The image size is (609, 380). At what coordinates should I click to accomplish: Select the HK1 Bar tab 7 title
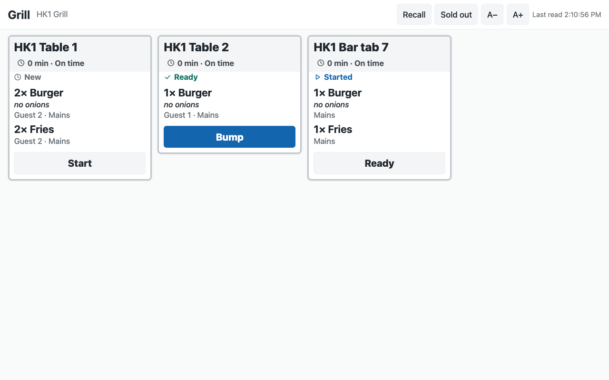351,47
